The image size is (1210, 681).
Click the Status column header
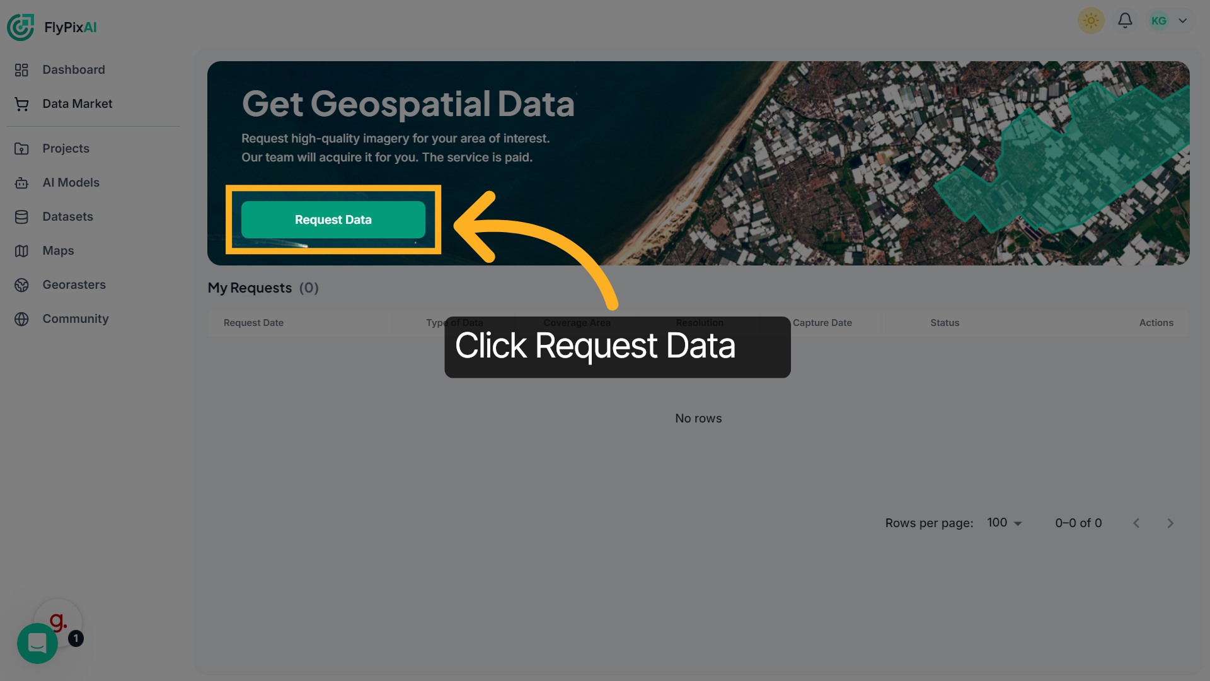[x=945, y=323]
